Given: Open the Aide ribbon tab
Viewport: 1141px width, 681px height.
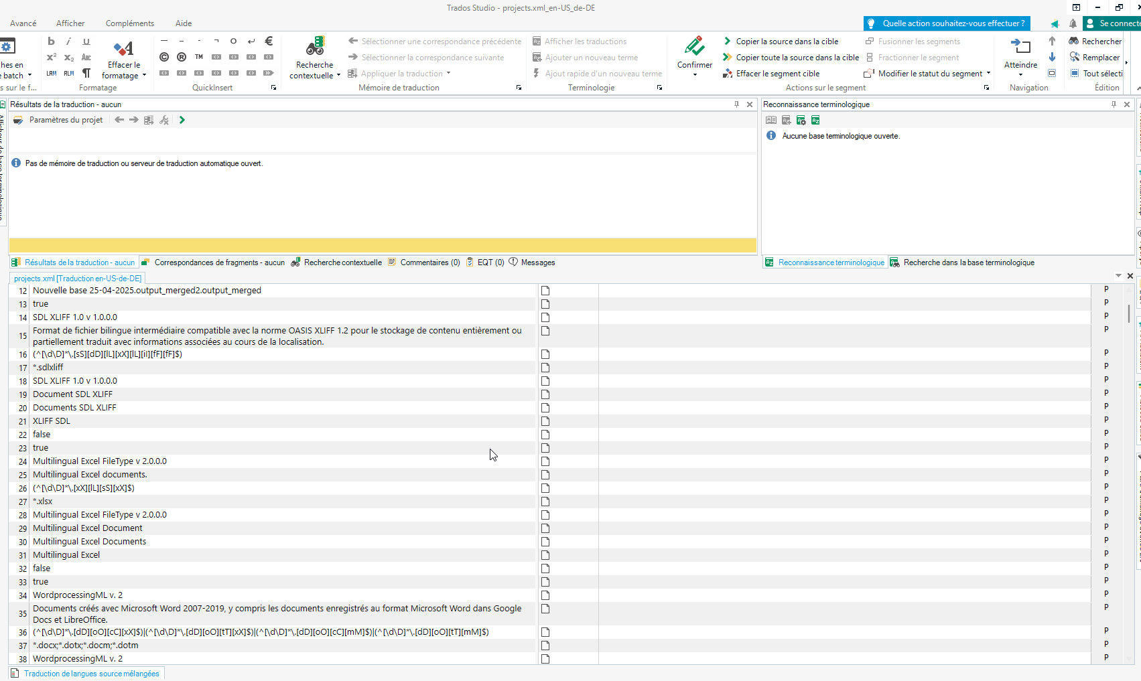Looking at the screenshot, I should (x=184, y=23).
